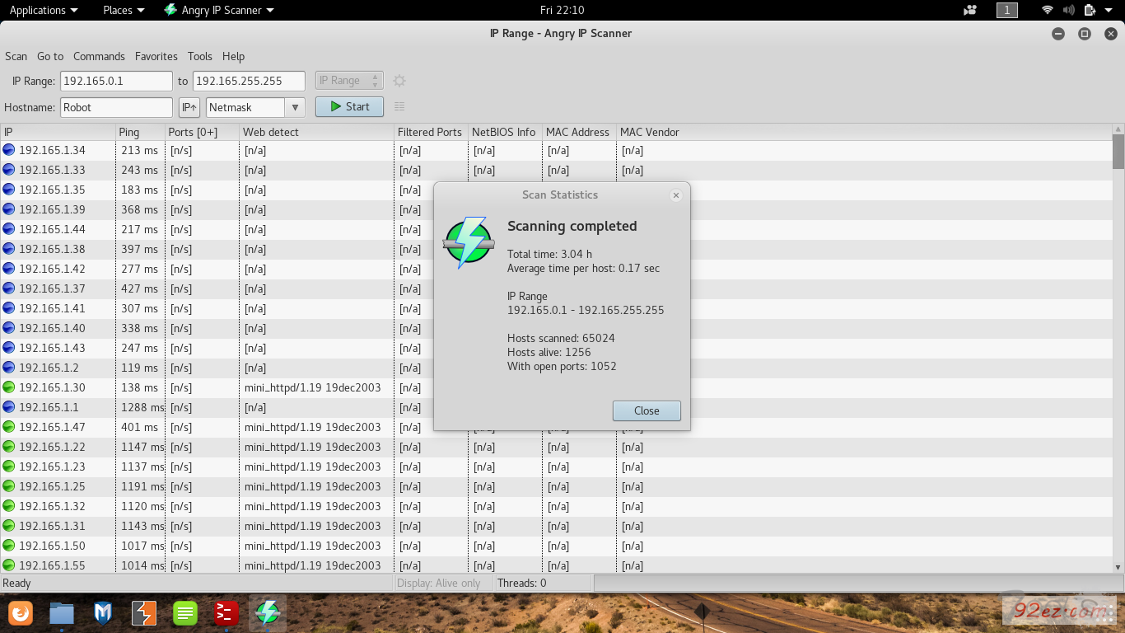Open the Places menu
Image resolution: width=1125 pixels, height=633 pixels.
point(124,10)
